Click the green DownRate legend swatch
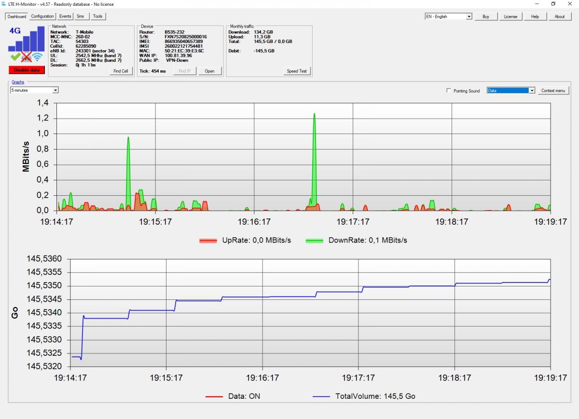Viewport: 579px width, 419px height. pyautogui.click(x=315, y=240)
